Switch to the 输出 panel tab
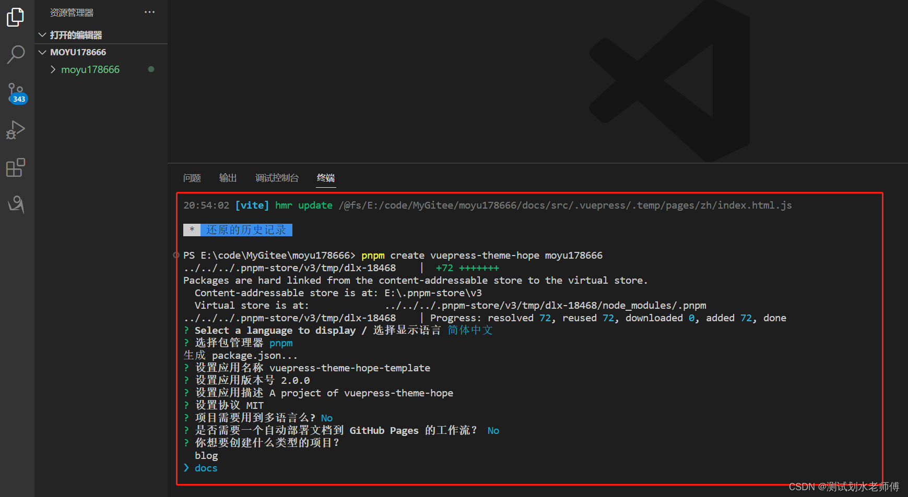This screenshot has width=908, height=497. (228, 178)
